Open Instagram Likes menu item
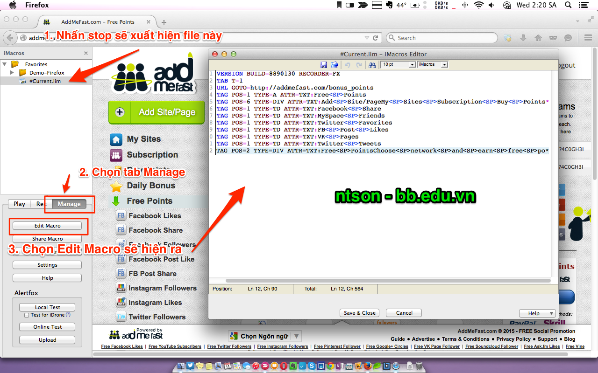The height and width of the screenshot is (373, 598). pos(155,303)
